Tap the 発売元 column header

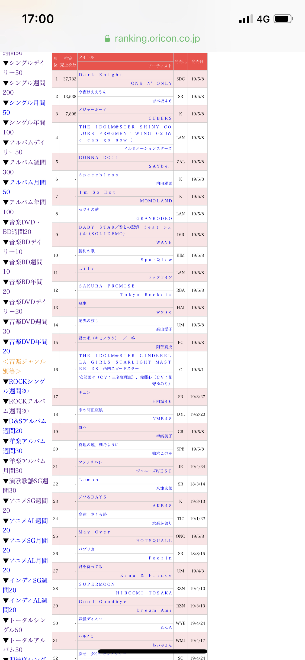pos(181,62)
